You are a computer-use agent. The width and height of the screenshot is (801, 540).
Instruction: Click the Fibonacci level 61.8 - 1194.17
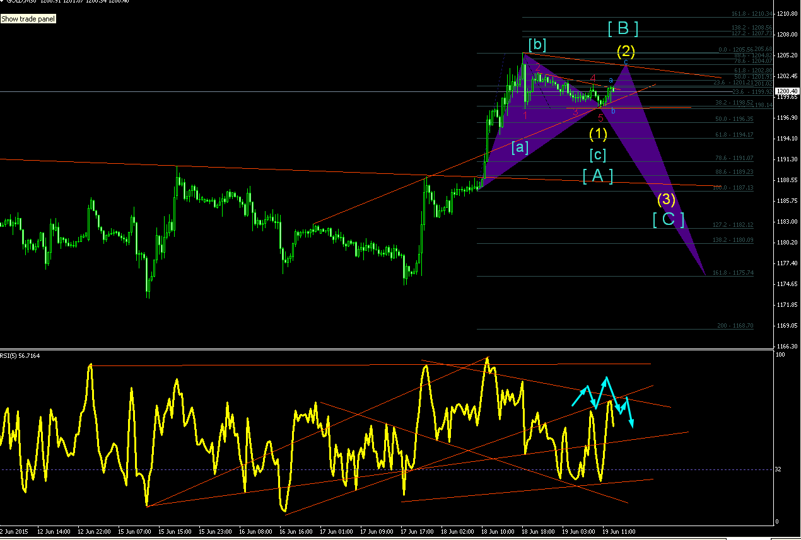click(734, 135)
